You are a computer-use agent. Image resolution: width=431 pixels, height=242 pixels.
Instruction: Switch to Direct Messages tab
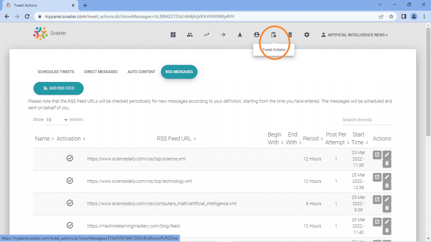point(101,72)
